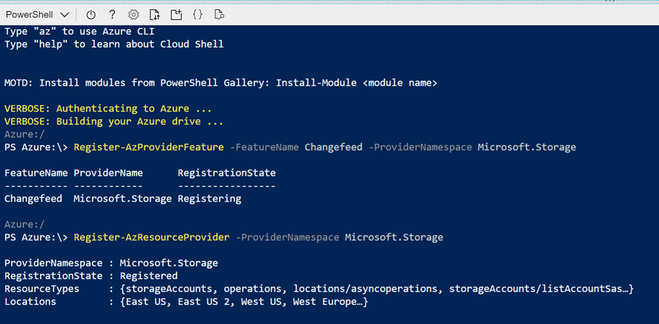Click the Register-AzResourceProvider command text
The height and width of the screenshot is (324, 659).
click(x=151, y=237)
